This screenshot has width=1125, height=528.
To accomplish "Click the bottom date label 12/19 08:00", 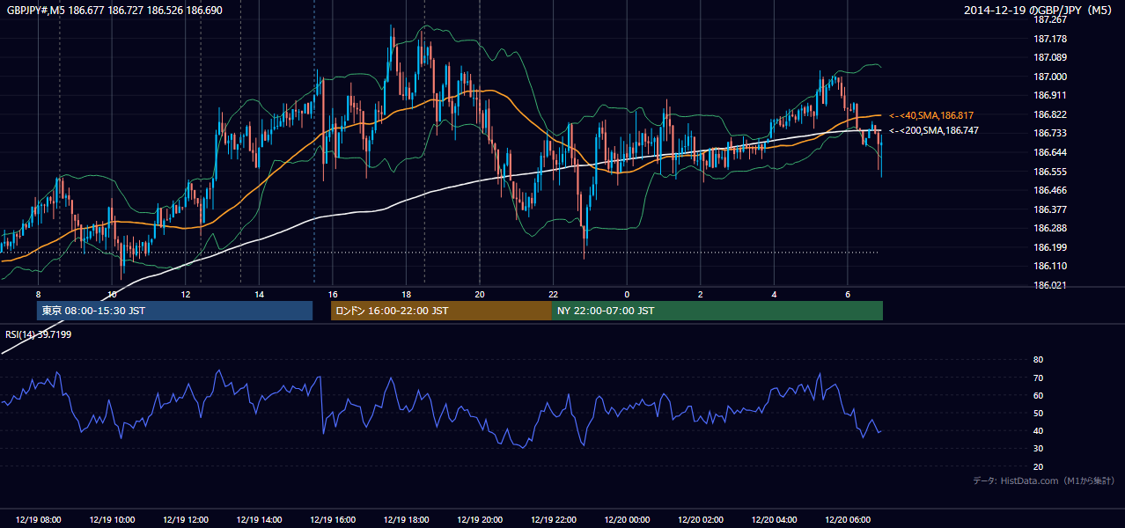I will 38,520.
